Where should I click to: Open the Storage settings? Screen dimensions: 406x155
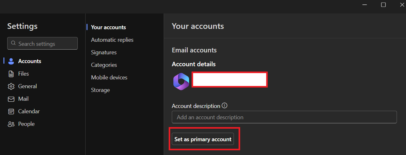[100, 90]
